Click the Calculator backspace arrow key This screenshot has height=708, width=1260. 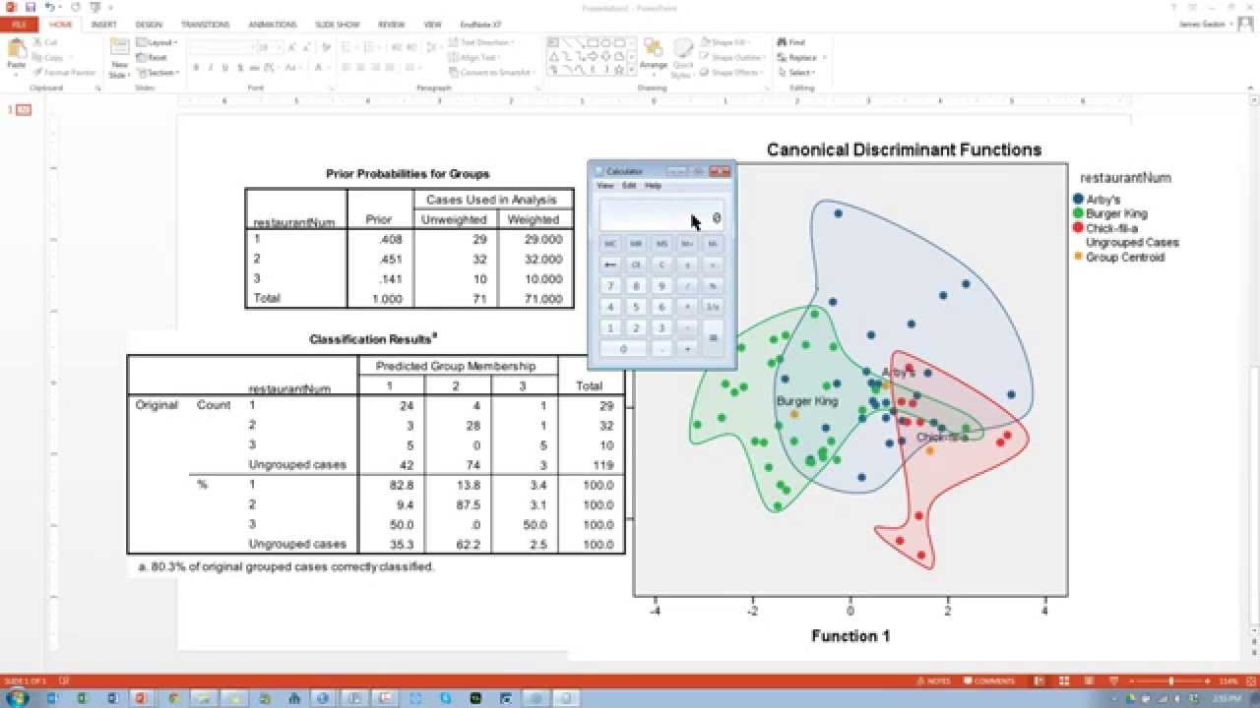tap(610, 265)
